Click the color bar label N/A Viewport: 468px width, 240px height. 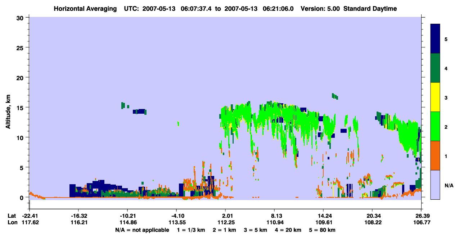(x=449, y=186)
